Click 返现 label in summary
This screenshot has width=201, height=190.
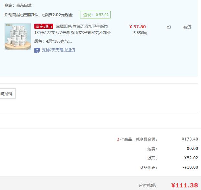152,158
